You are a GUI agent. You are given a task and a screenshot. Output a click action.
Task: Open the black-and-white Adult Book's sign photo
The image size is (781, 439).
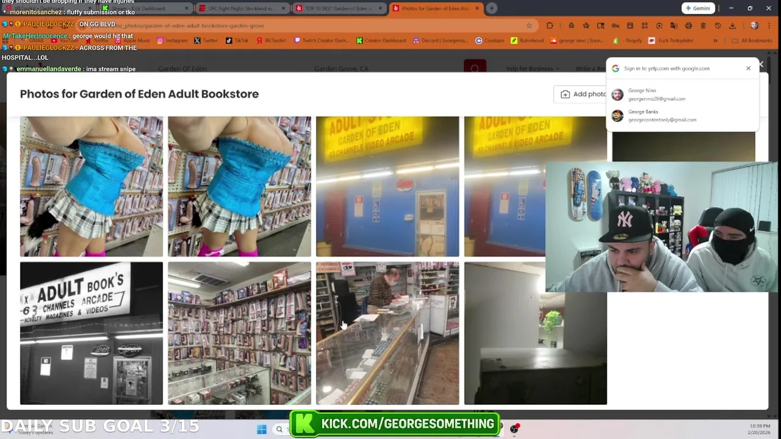[x=92, y=334]
